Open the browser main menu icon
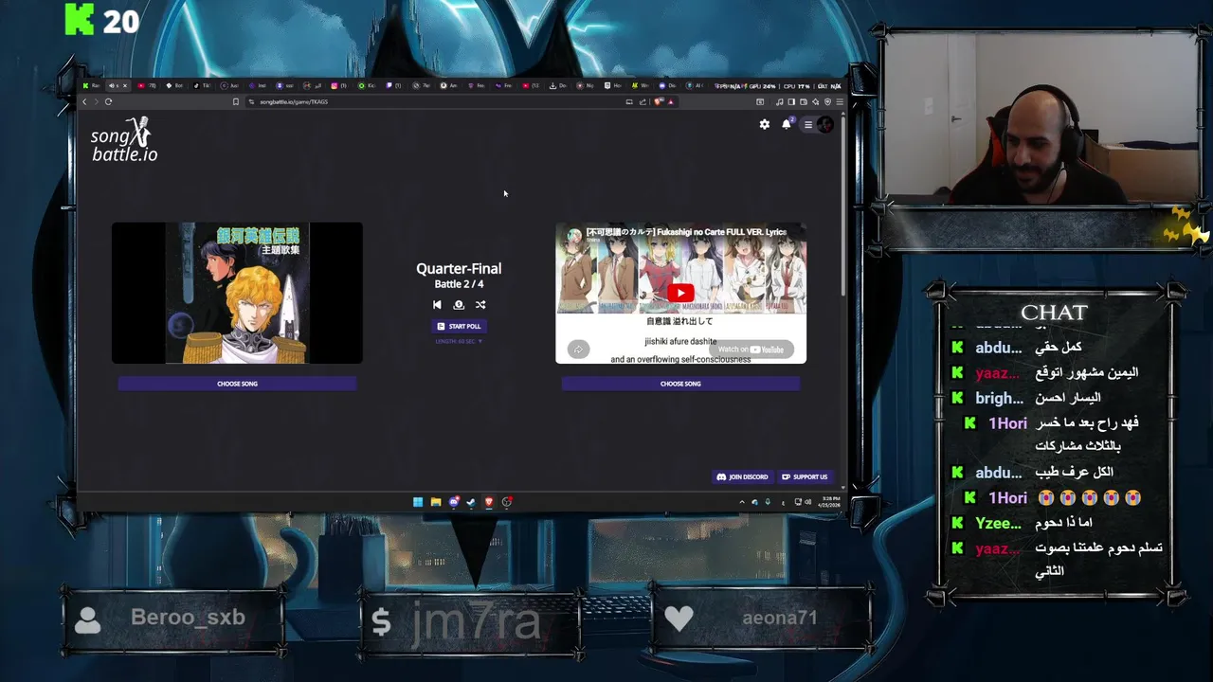Image resolution: width=1213 pixels, height=682 pixels. pyautogui.click(x=840, y=101)
